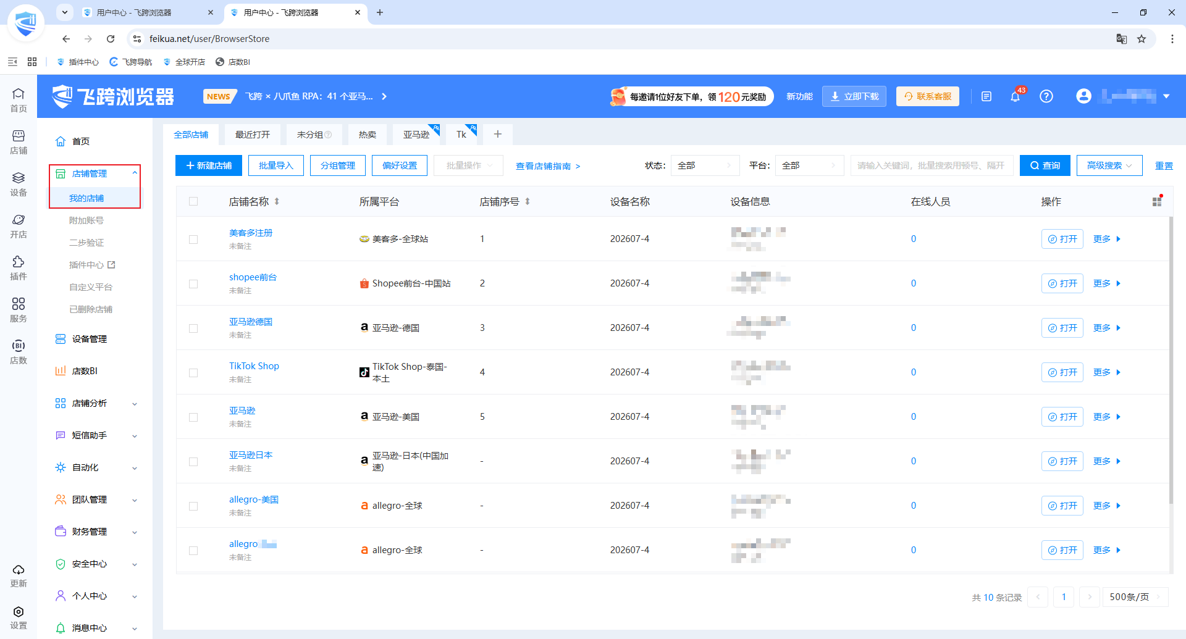Viewport: 1186px width, 639px height.
Task: Check the TikTok Shop row checkbox
Action: click(x=193, y=372)
